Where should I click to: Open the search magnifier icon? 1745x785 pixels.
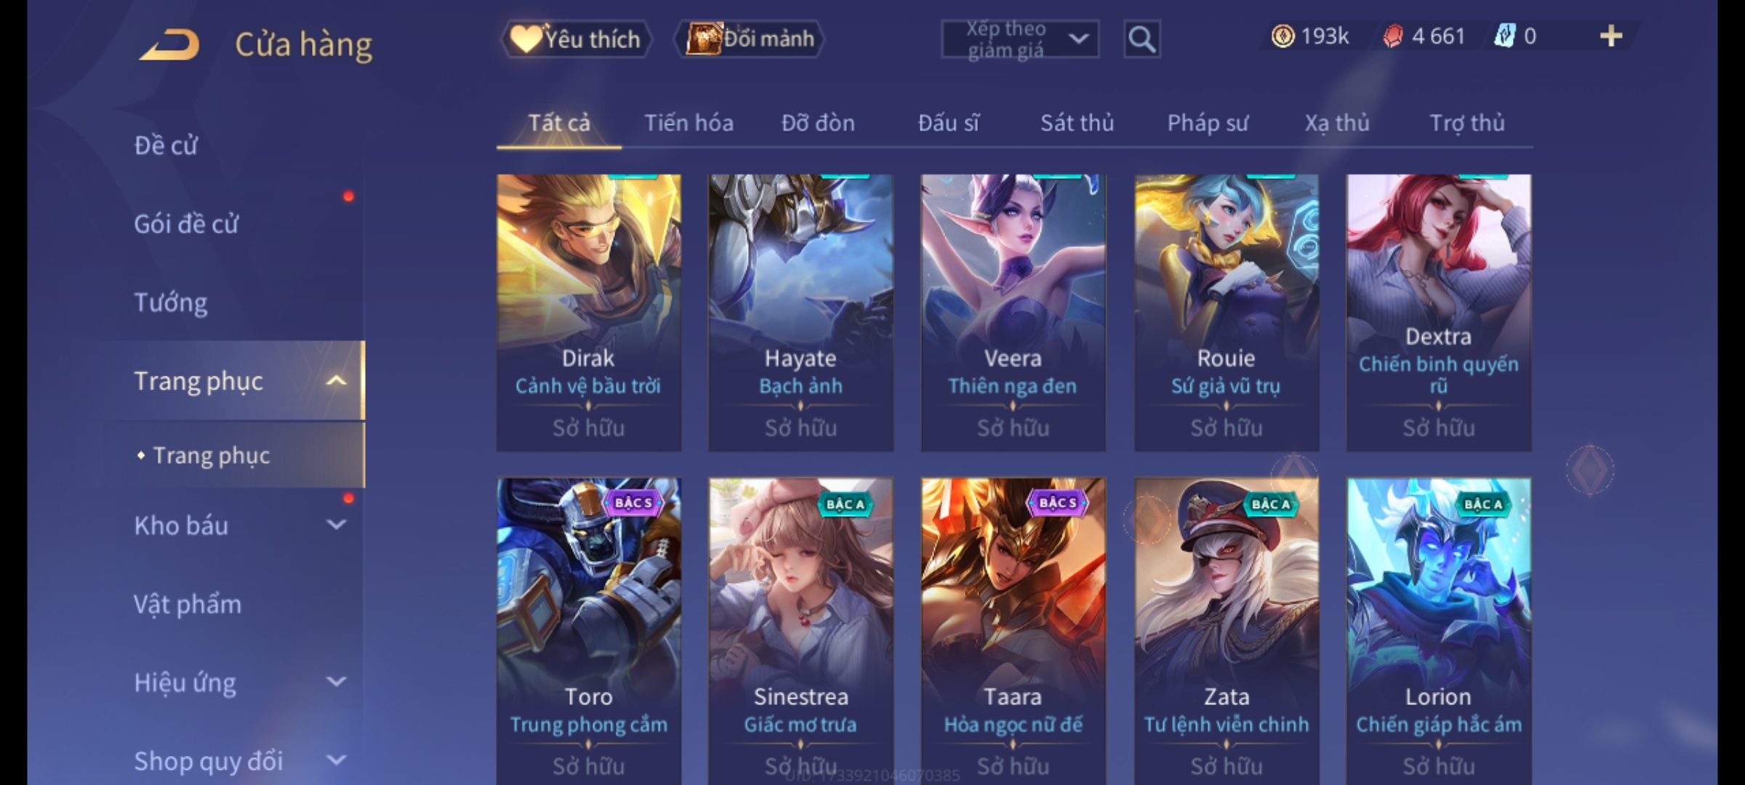coord(1142,39)
